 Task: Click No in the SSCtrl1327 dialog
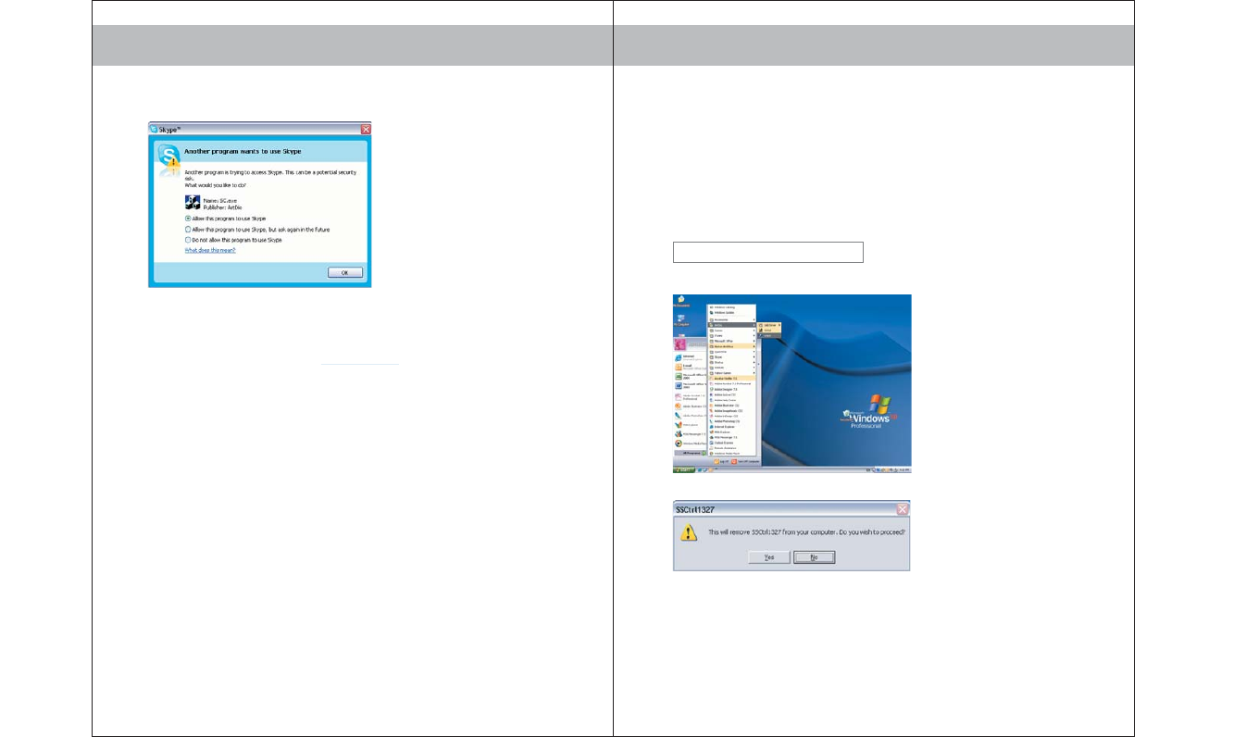point(815,557)
